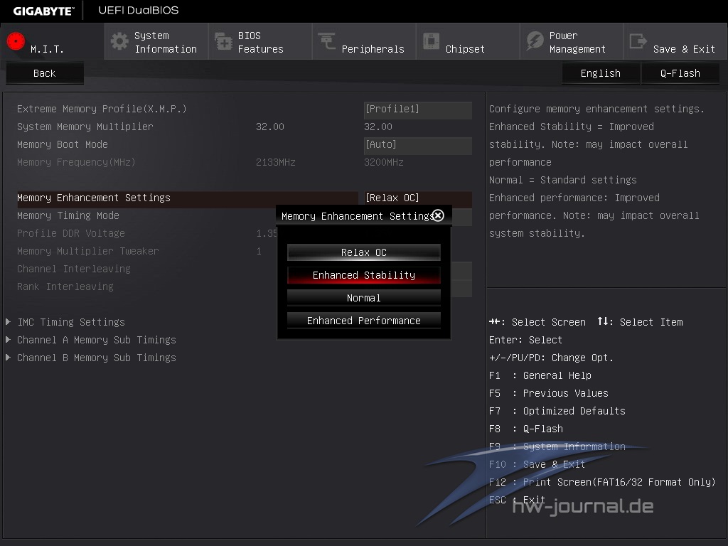728x546 pixels.
Task: Expand IMC Timing Settings arrow
Action: click(x=9, y=322)
